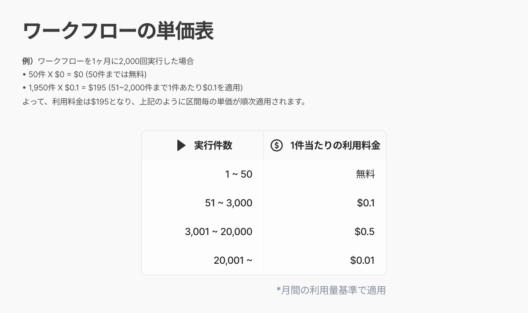Screen dimensions: 528x313
Task: Click the $0.1 price cell
Action: coord(366,203)
